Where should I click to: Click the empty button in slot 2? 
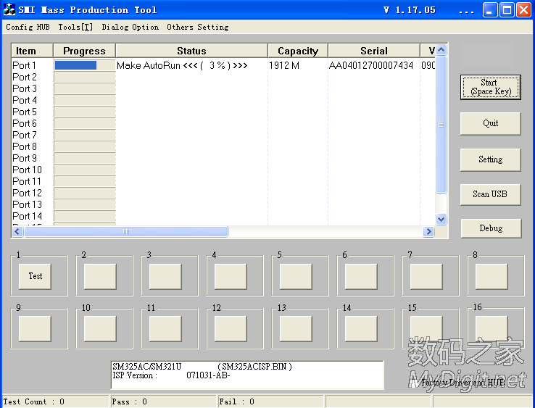coord(100,276)
